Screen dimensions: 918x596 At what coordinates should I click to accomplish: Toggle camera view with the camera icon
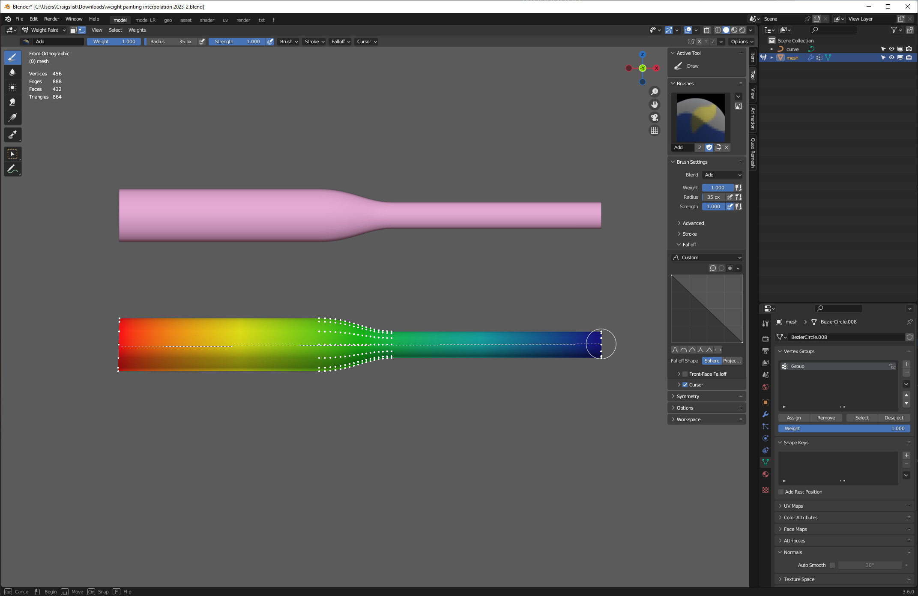point(655,117)
